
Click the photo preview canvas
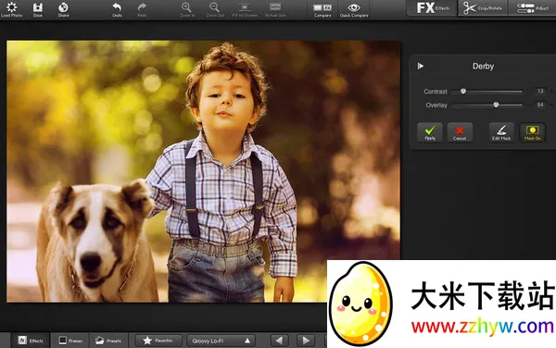point(204,171)
